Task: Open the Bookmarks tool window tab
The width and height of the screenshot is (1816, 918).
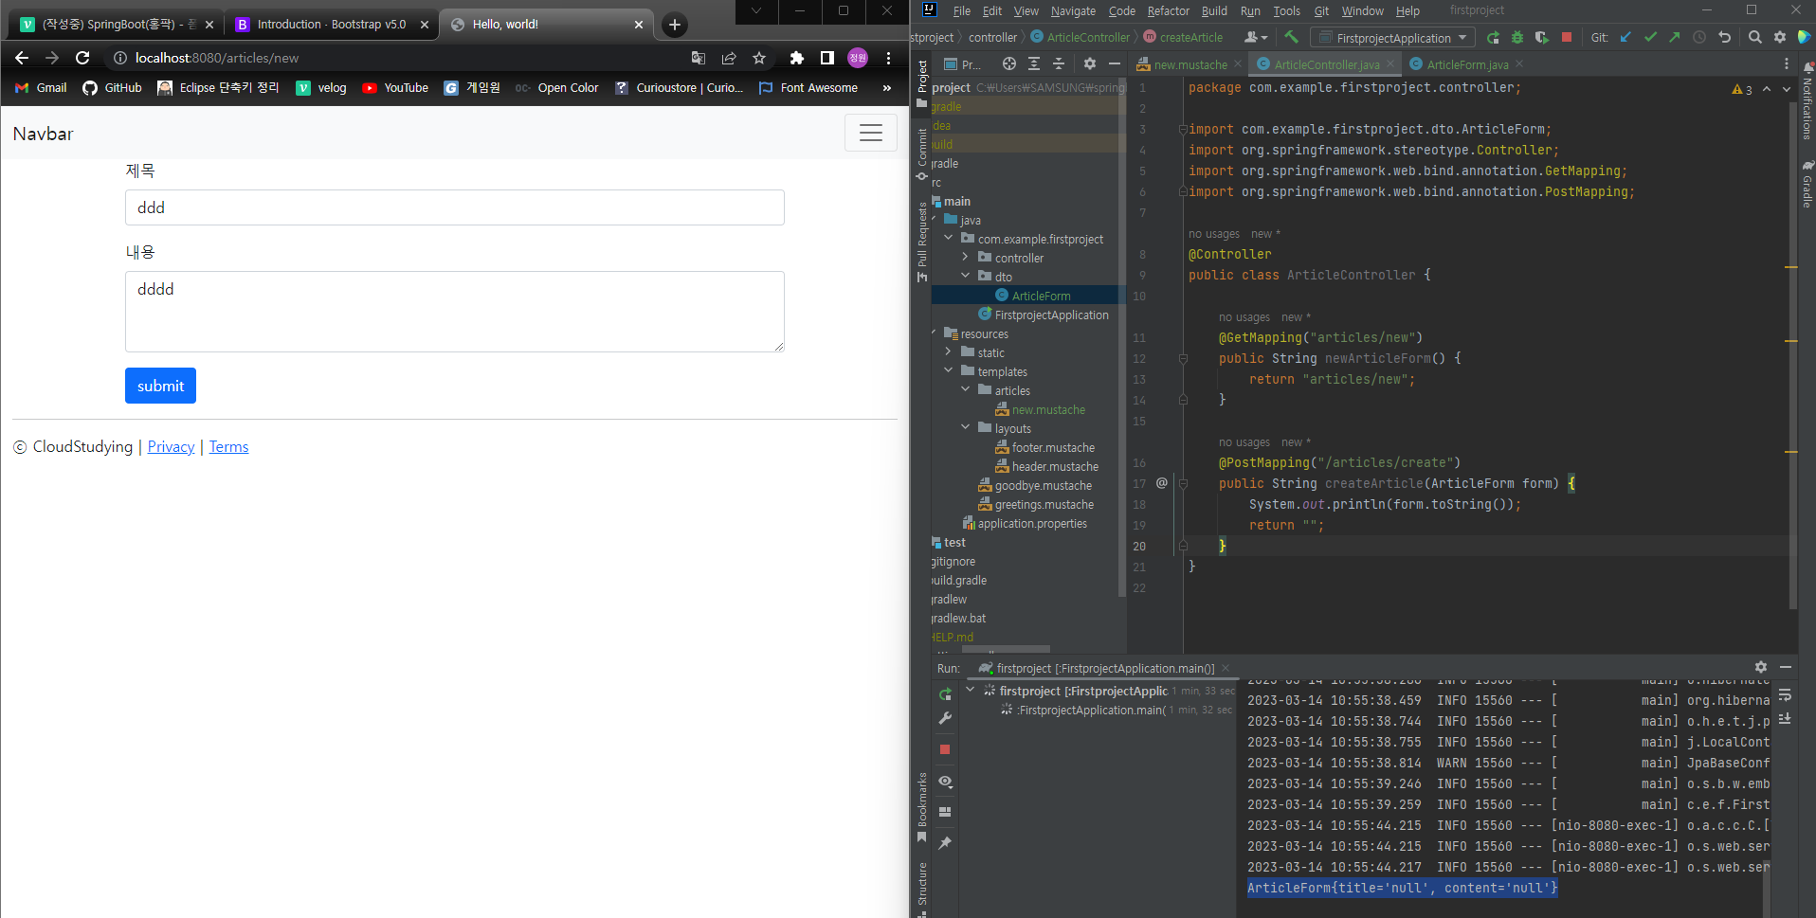Action: coord(921,807)
